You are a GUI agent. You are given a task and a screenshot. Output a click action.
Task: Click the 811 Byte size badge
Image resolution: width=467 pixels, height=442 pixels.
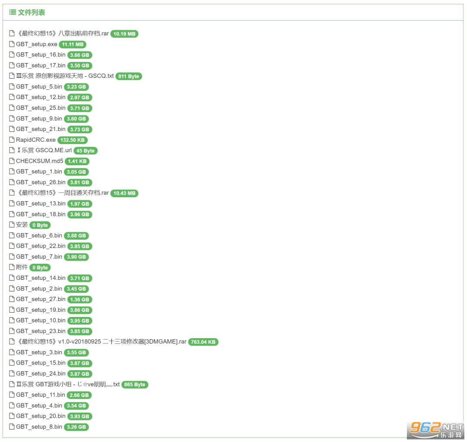128,76
